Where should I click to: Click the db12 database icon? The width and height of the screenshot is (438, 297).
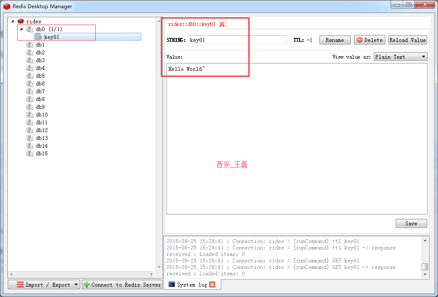coord(30,130)
